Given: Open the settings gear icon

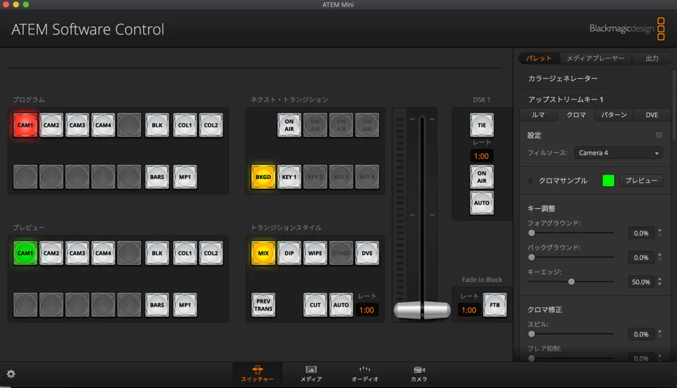Looking at the screenshot, I should (x=11, y=374).
